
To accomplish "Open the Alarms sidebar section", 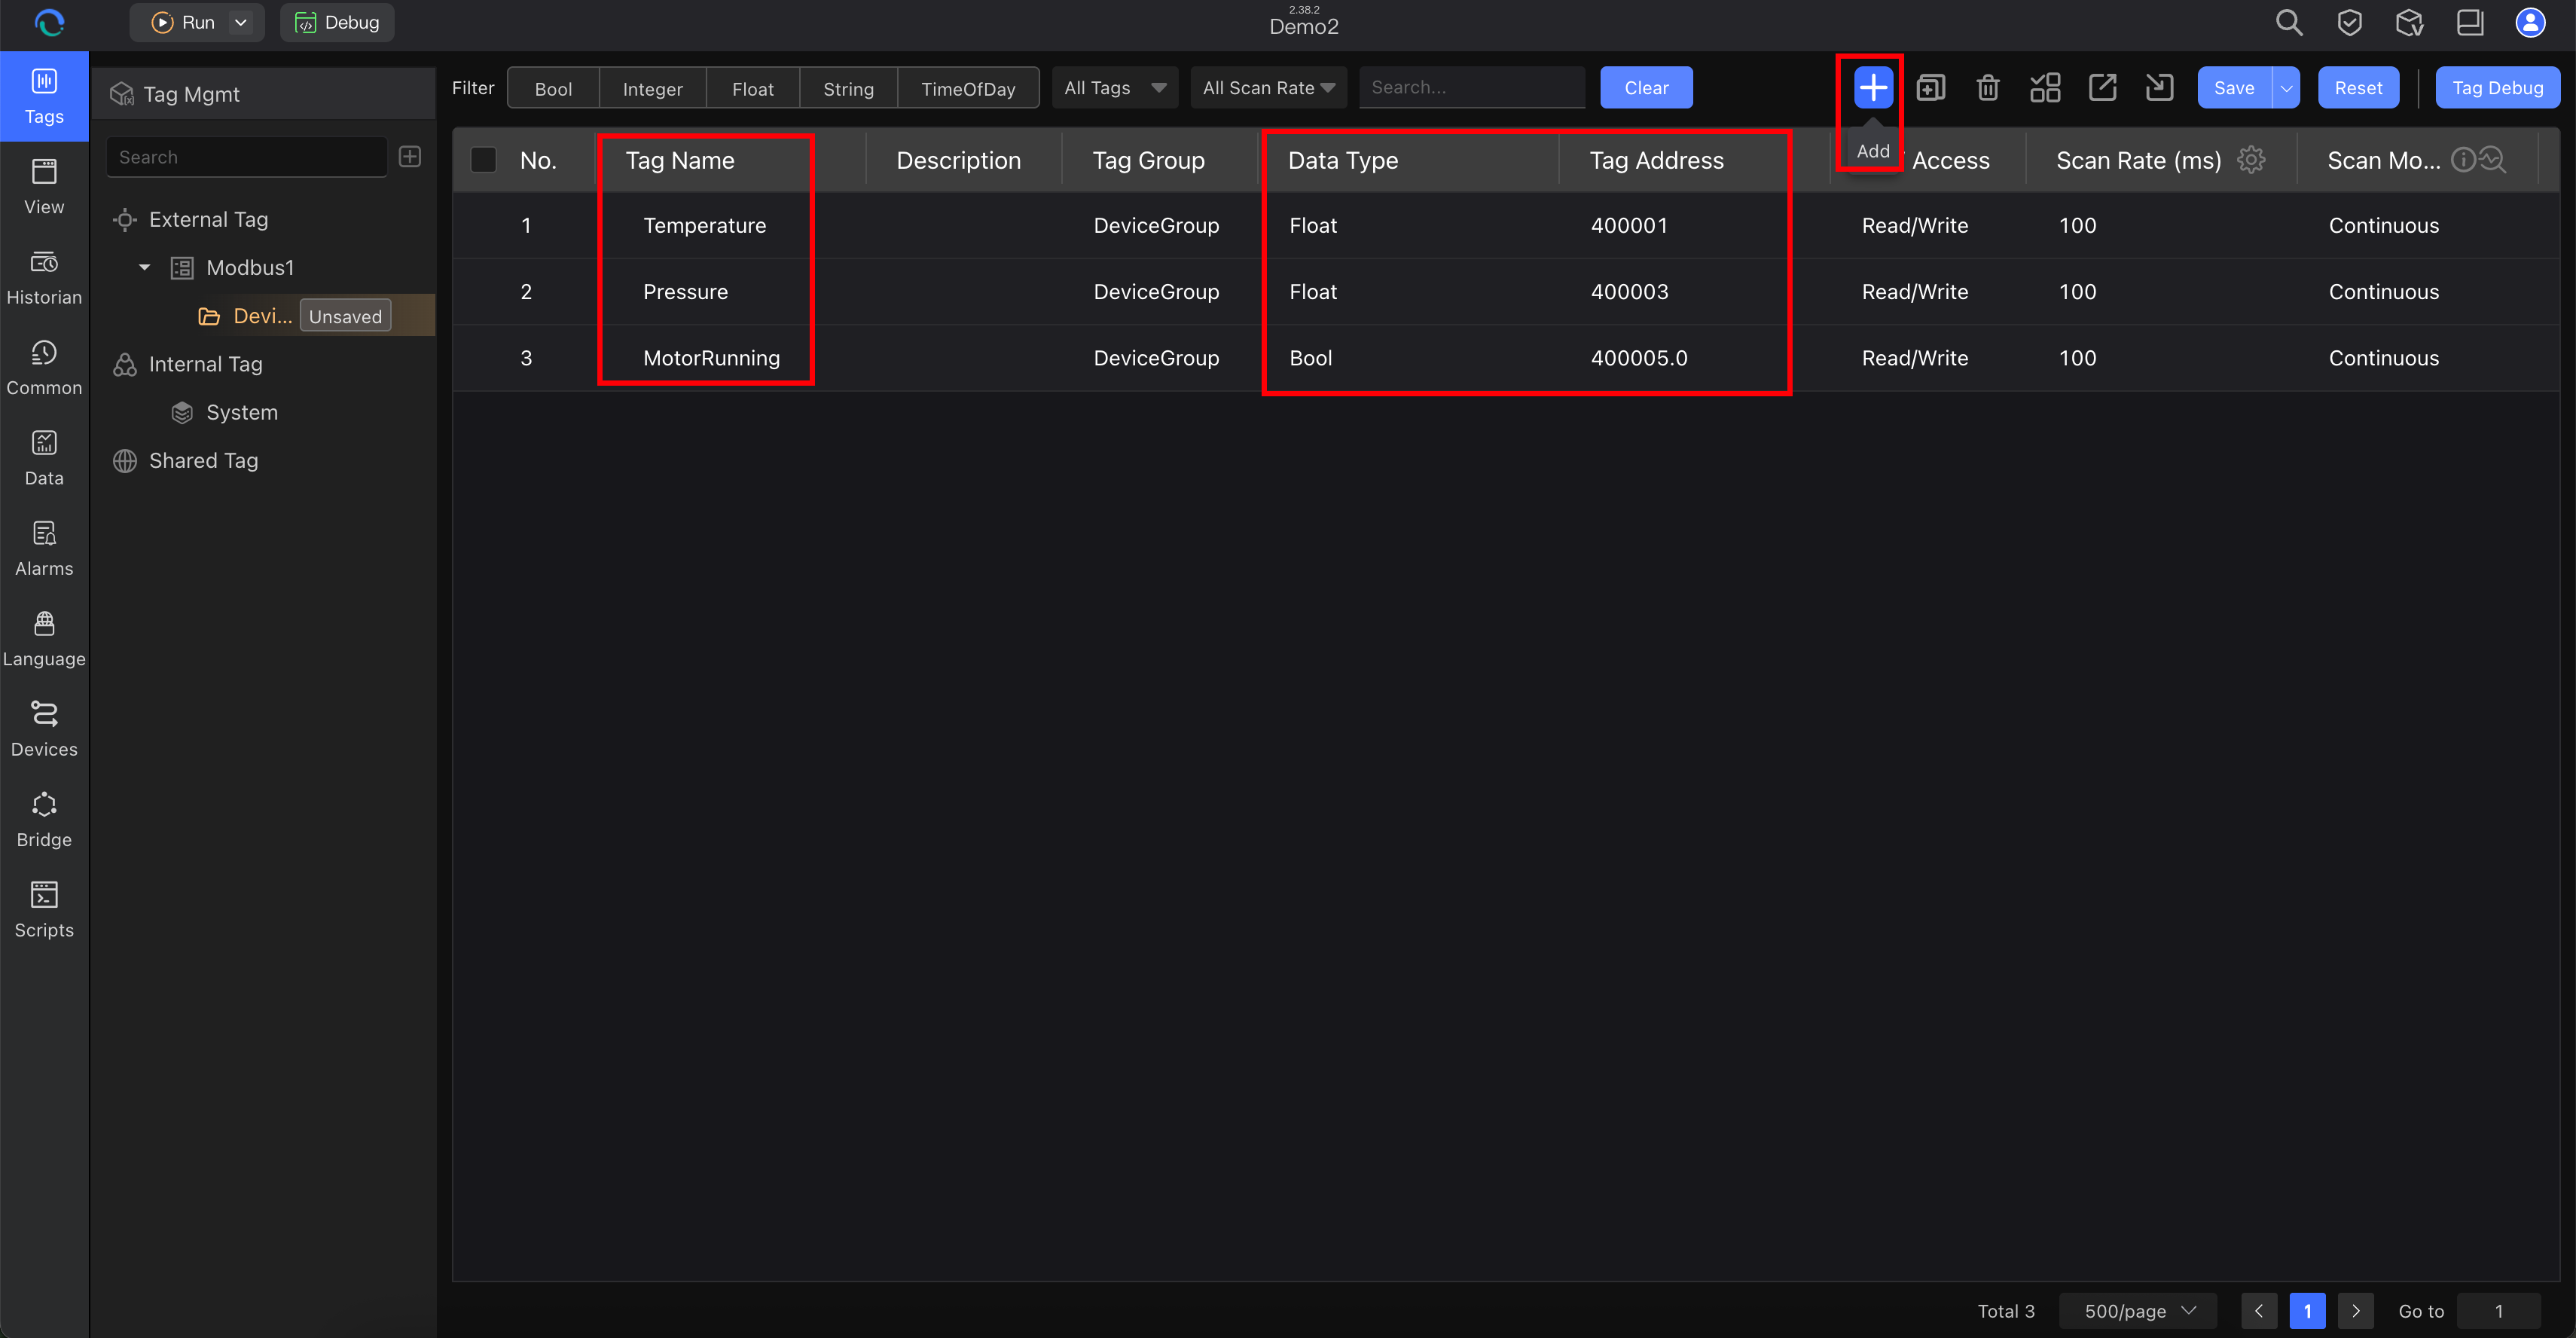I will tap(44, 549).
